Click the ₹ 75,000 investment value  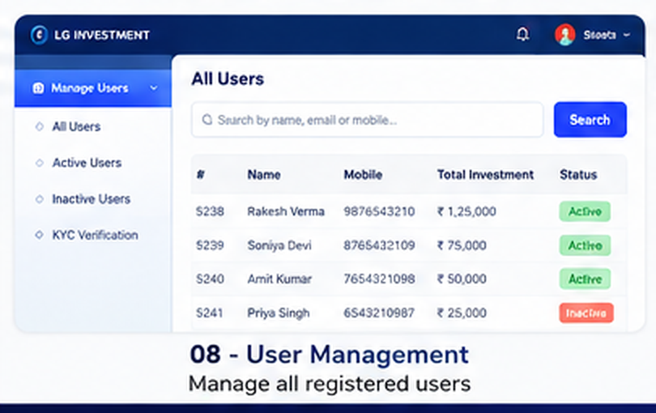pyautogui.click(x=462, y=245)
